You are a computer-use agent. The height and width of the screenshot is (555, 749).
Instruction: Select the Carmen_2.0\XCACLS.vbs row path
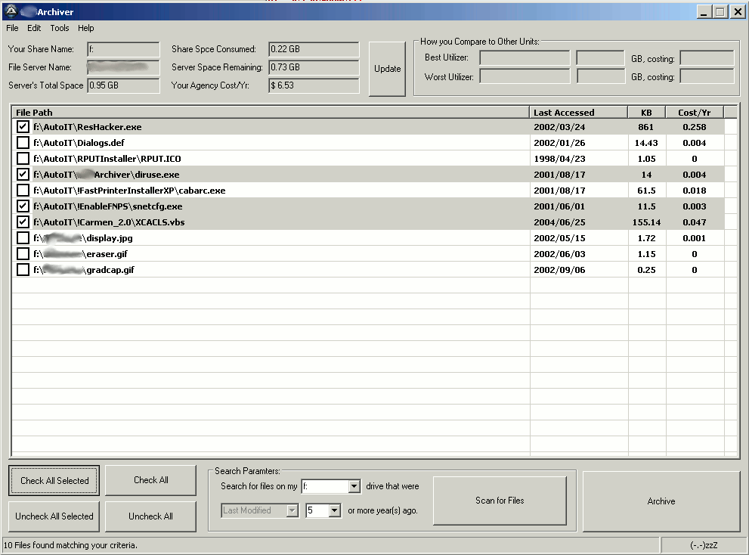109,222
